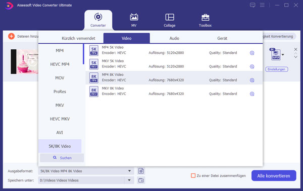Click the MP4 8K Video format icon
The height and width of the screenshot is (191, 303).
click(94, 78)
